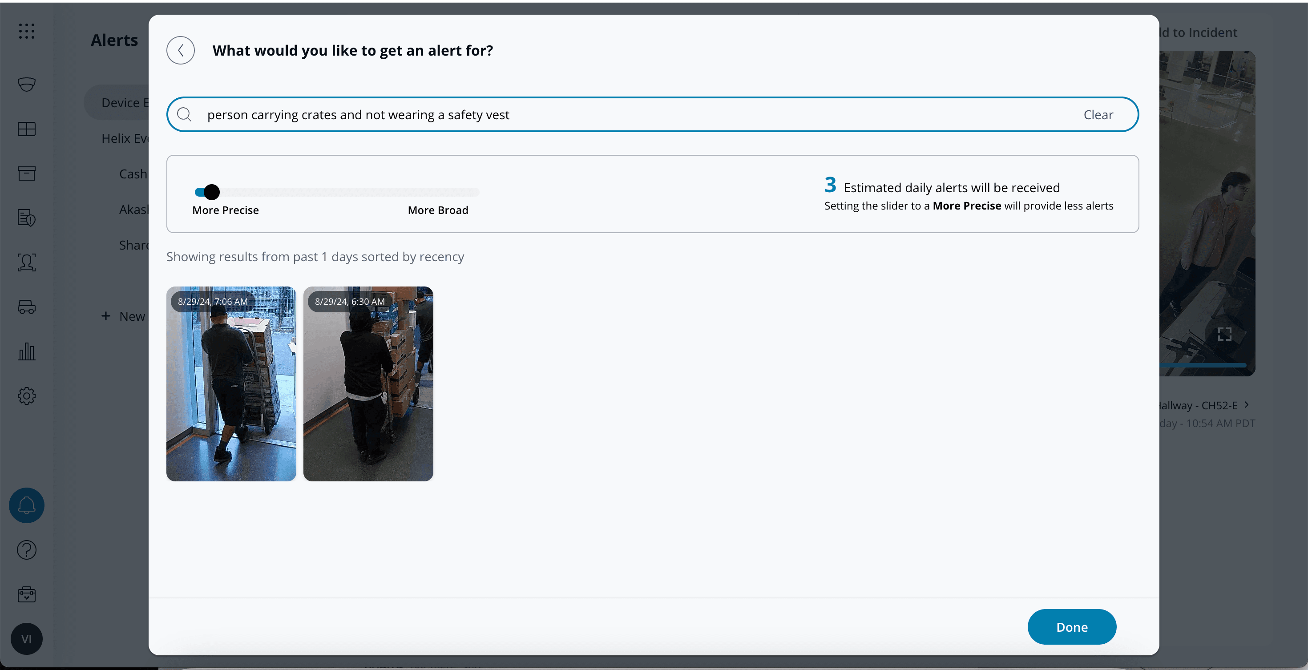Open the analytics bar chart icon
Image resolution: width=1308 pixels, height=670 pixels.
click(26, 352)
